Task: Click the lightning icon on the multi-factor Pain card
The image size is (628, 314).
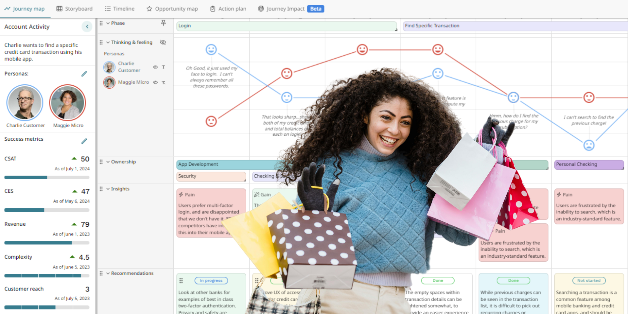Action: click(181, 195)
